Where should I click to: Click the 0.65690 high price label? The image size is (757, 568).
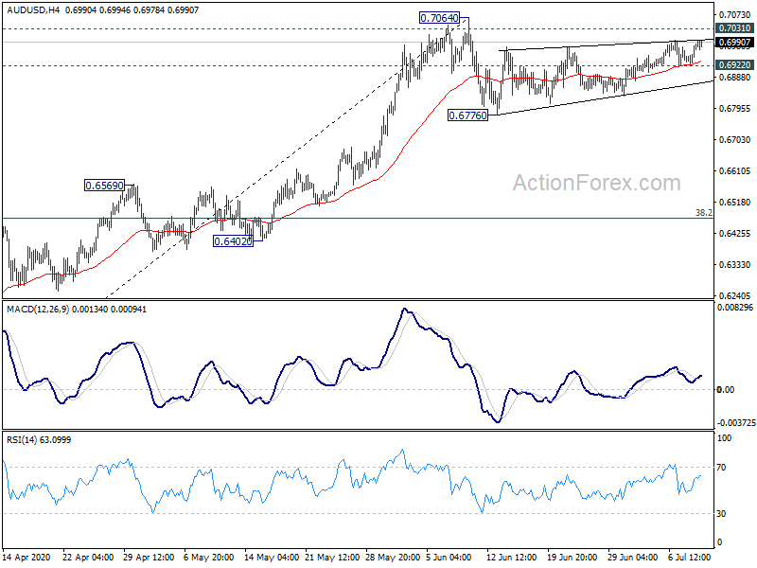(x=104, y=186)
